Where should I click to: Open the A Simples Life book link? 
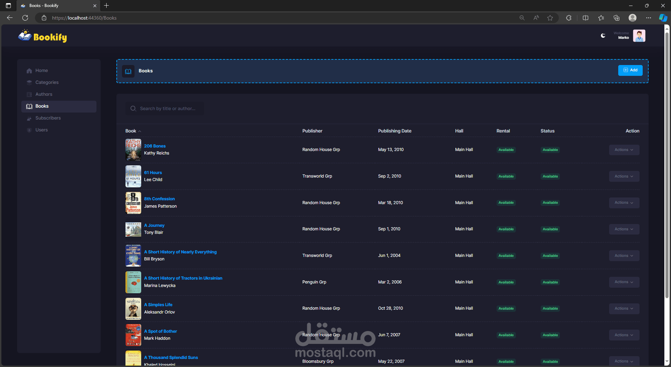pos(158,305)
